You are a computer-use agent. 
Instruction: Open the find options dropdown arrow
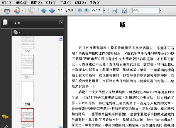[161, 11]
